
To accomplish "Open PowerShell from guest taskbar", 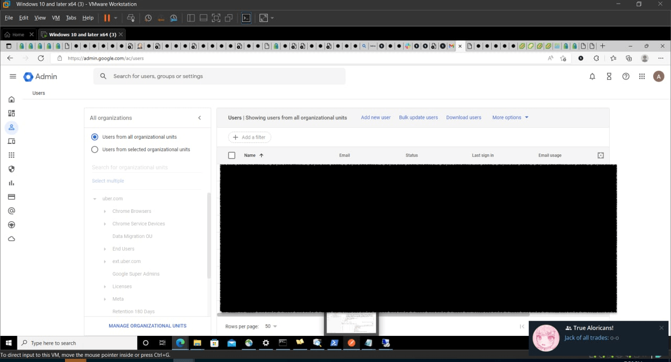I will click(334, 343).
